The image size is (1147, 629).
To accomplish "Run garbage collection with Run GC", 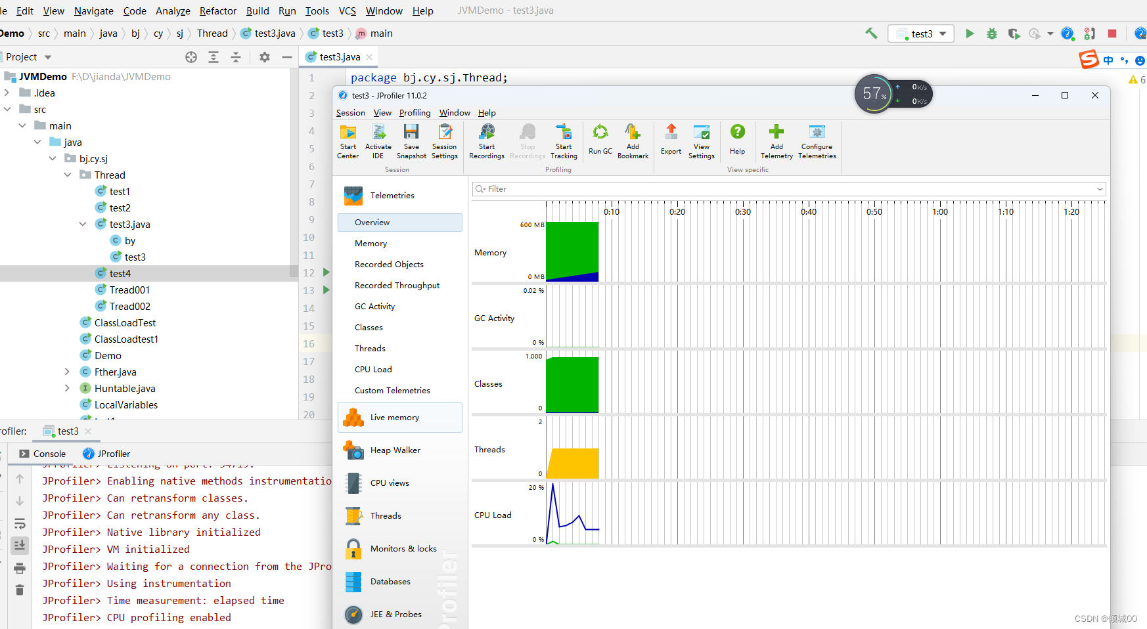I will click(x=600, y=139).
